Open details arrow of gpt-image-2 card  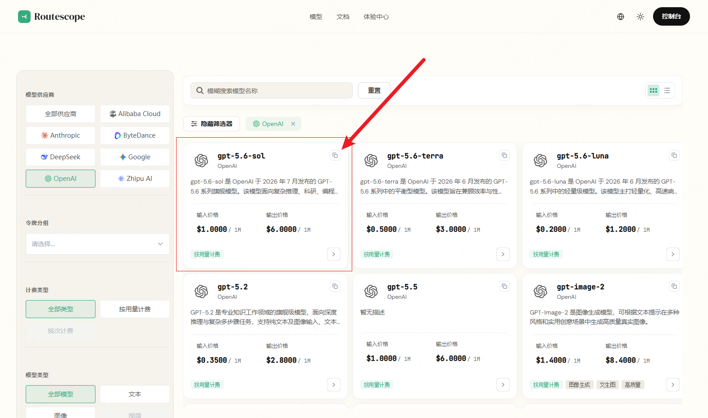tap(673, 385)
